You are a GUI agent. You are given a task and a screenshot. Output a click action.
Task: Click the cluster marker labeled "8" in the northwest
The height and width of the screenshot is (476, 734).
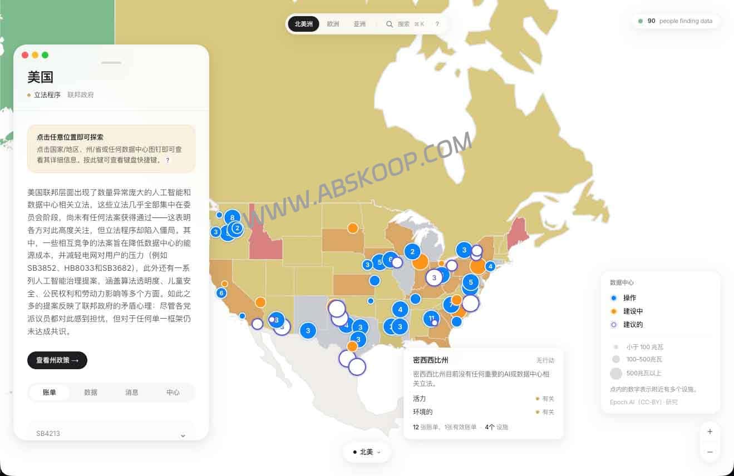click(x=233, y=217)
